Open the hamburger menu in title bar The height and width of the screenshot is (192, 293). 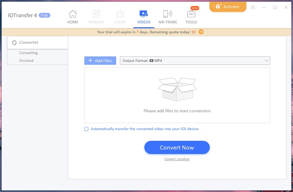point(253,7)
